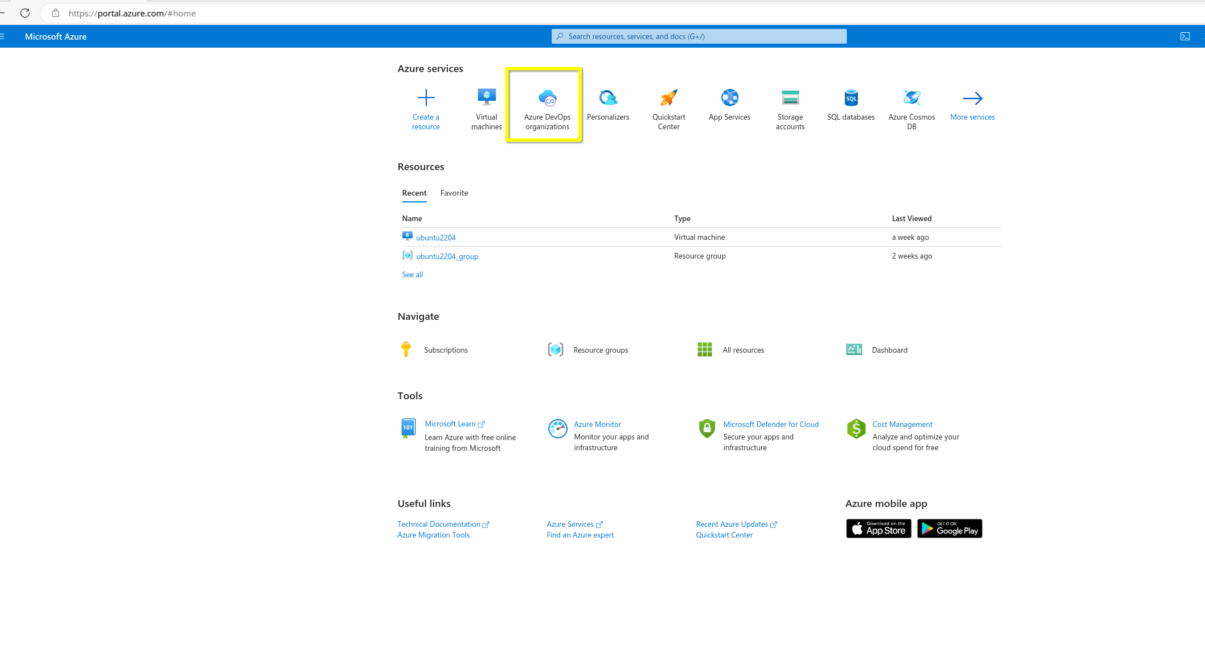Open the Microsoft Learn link
The height and width of the screenshot is (668, 1205).
click(455, 424)
